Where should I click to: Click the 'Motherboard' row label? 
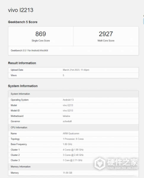click(17, 116)
